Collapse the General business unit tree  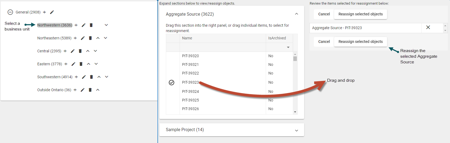[x=10, y=12]
